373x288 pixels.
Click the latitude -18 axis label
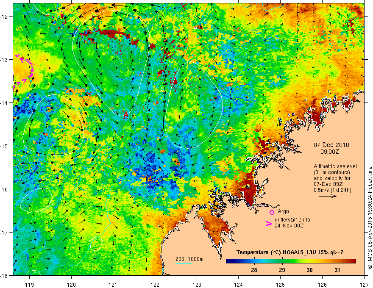5,276
